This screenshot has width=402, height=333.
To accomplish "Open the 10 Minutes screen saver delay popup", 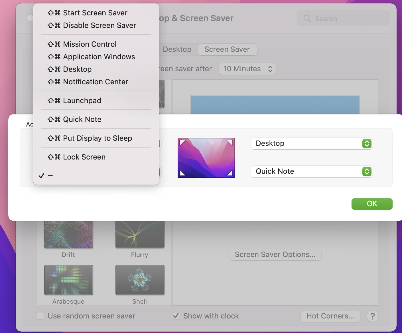I will (x=247, y=69).
